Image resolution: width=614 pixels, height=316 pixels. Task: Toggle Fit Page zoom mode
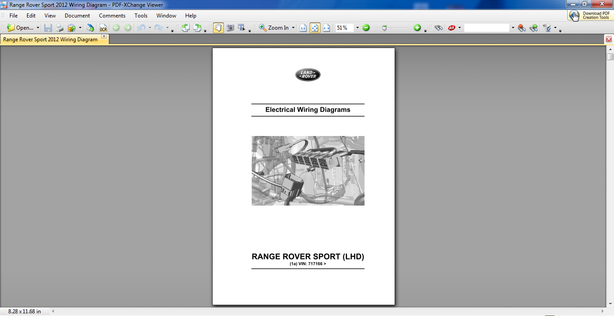coord(315,28)
